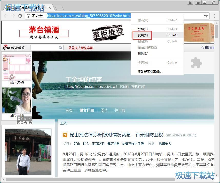Open the 博文目录 tab
The width and height of the screenshot is (220, 183).
click(87, 110)
